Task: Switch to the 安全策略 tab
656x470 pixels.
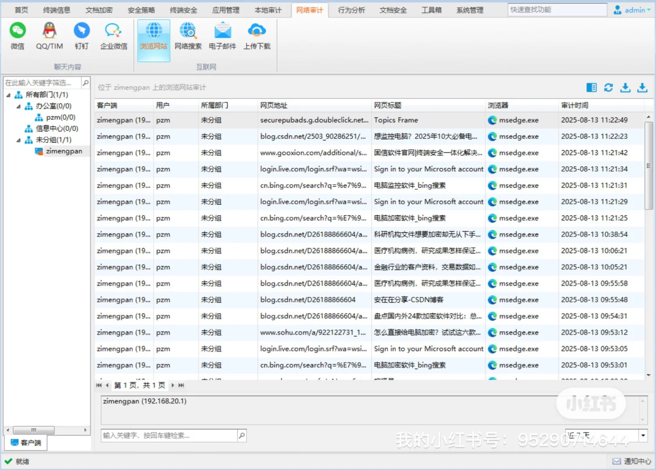Action: [x=141, y=10]
